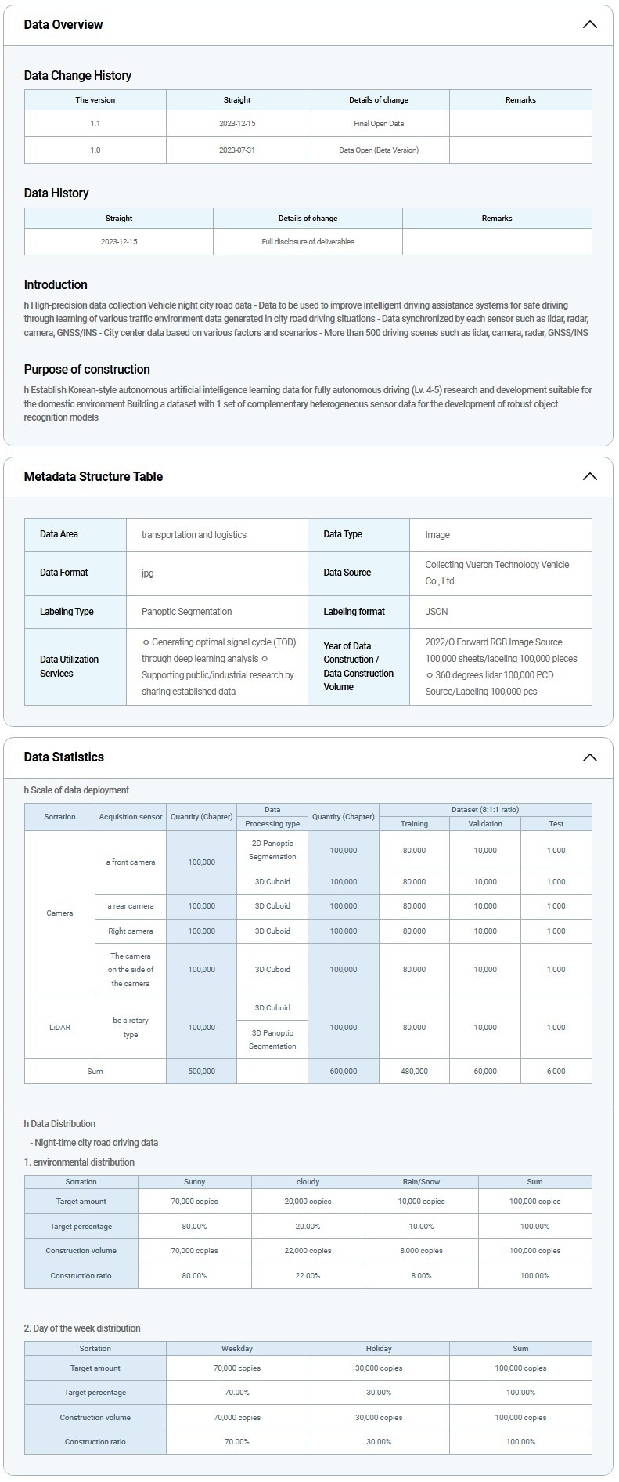Click the Final Open Data cell
Viewport: 619px width, 1482px height.
[379, 124]
